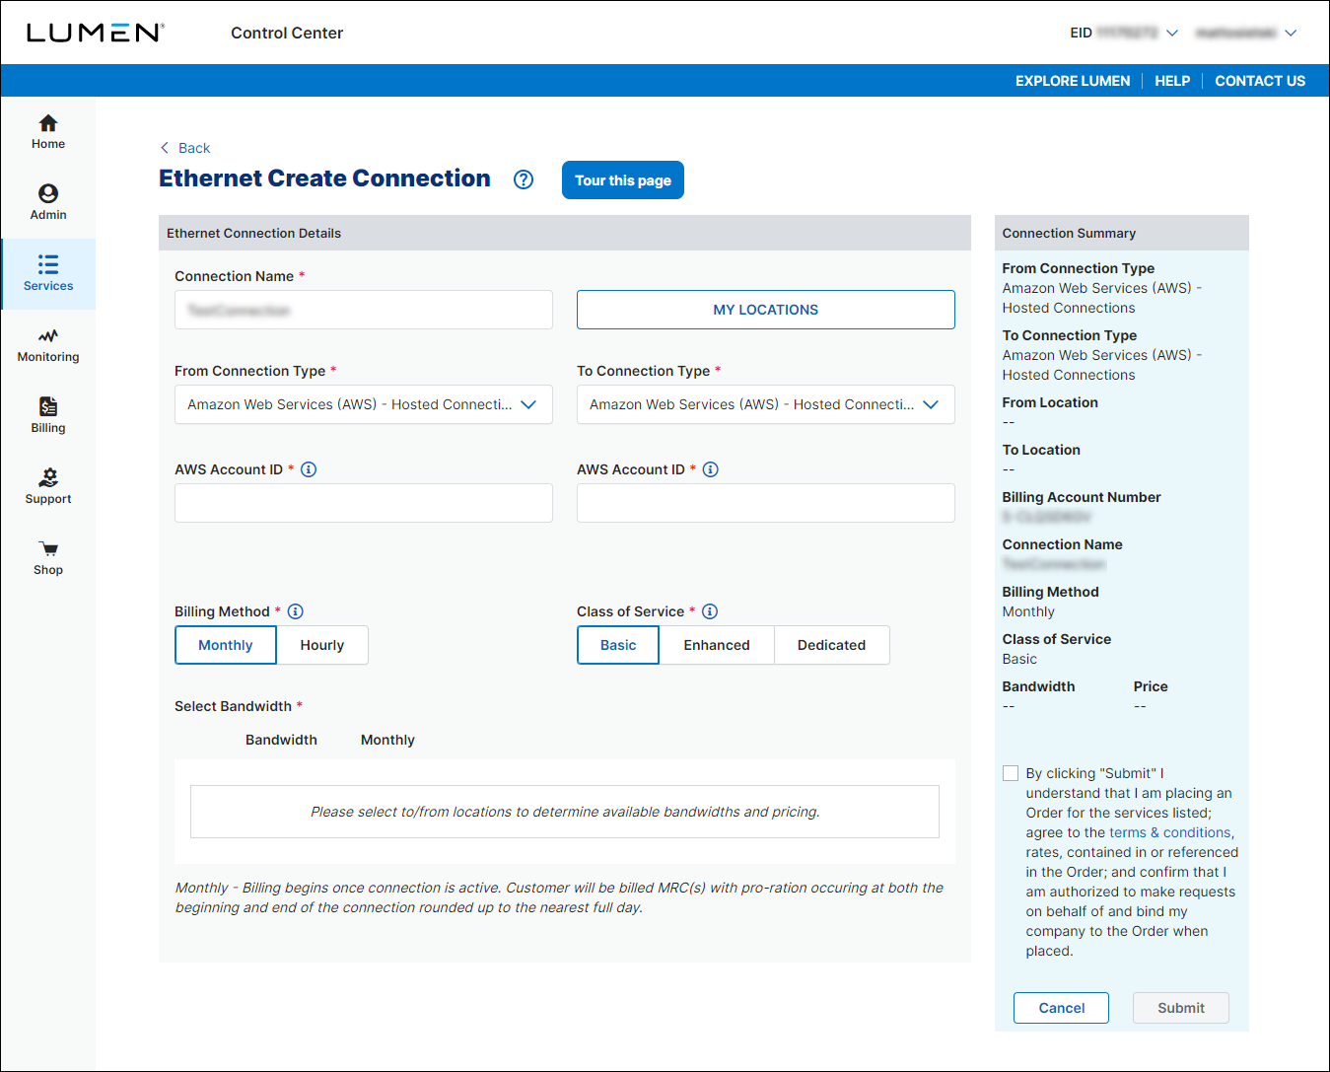Open page help question-mark icon
Image resolution: width=1330 pixels, height=1072 pixels.
click(x=524, y=179)
